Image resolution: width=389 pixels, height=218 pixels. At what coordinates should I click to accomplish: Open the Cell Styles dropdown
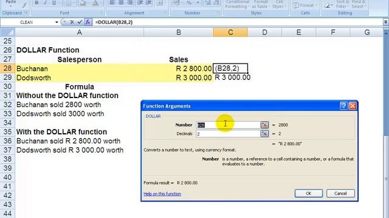click(x=279, y=4)
